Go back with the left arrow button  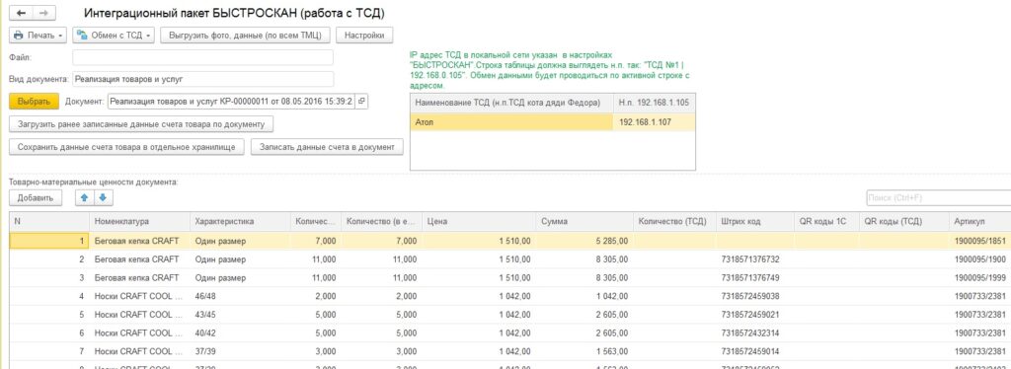coord(22,13)
